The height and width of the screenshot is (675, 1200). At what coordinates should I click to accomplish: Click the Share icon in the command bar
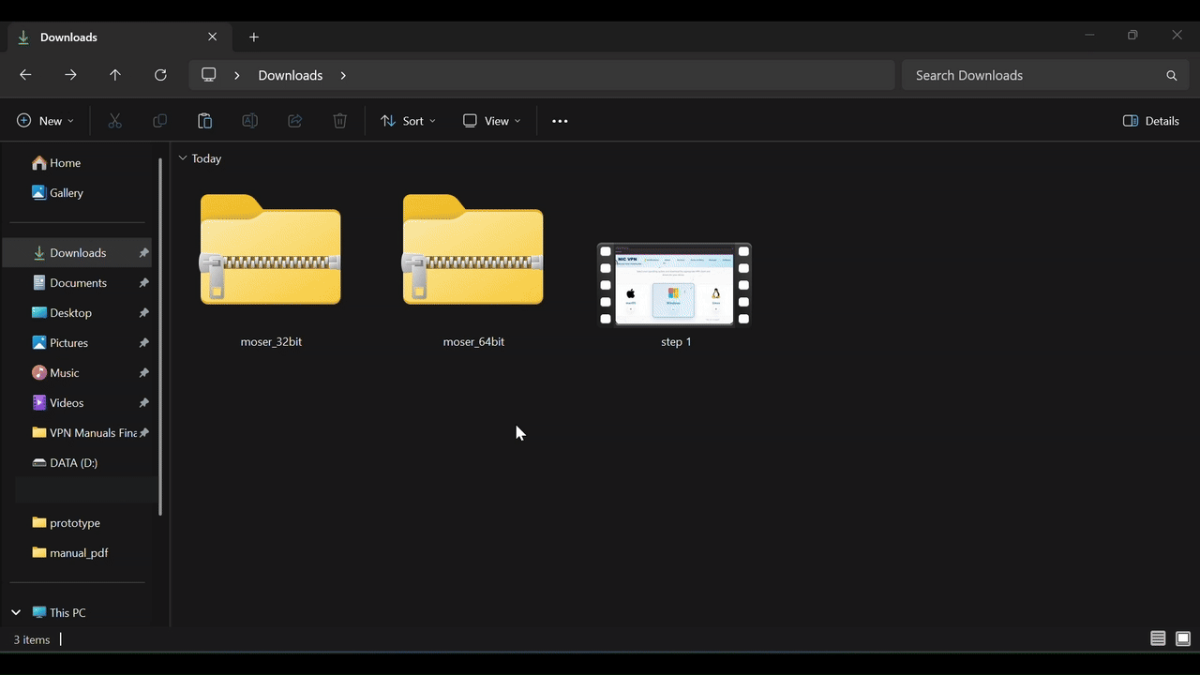tap(294, 120)
